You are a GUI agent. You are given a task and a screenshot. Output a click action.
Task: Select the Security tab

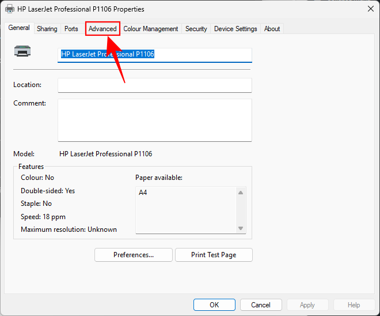(196, 29)
